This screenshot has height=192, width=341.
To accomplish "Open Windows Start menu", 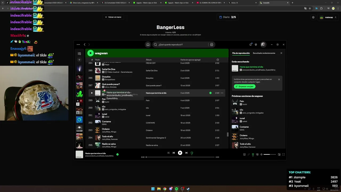I will (x=153, y=189).
